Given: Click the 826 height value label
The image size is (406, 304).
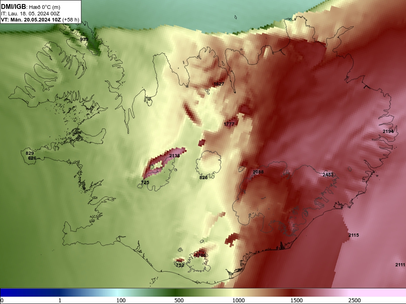Looking at the screenshot, I should click(x=203, y=178).
